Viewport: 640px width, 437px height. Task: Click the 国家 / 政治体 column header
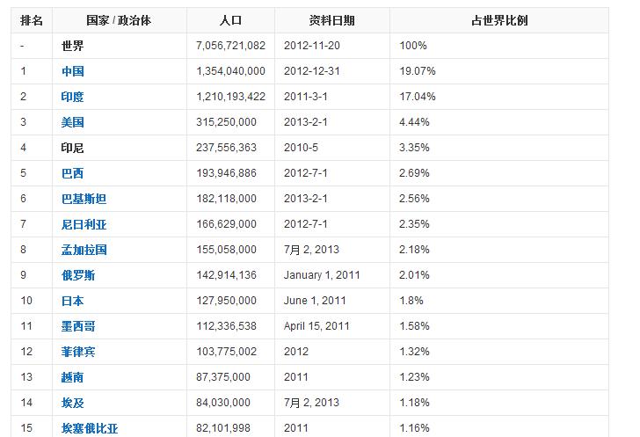(x=119, y=20)
